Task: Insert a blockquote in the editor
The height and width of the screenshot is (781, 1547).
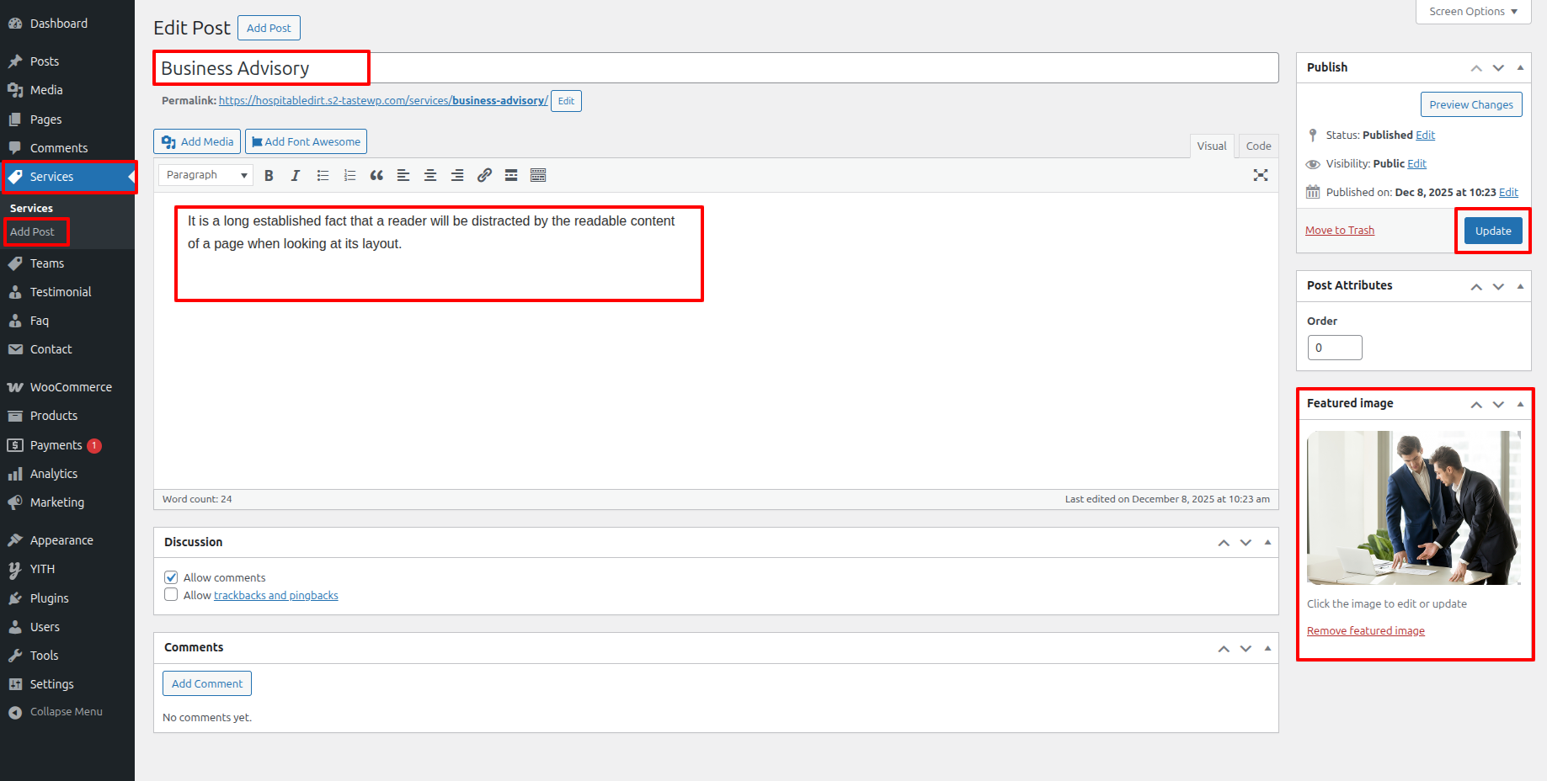Action: point(376,175)
